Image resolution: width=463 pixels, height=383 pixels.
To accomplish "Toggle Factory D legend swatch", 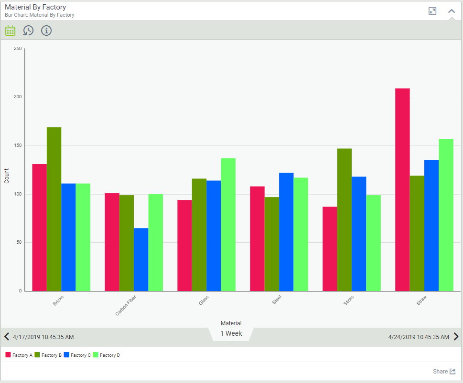I will tap(96, 355).
